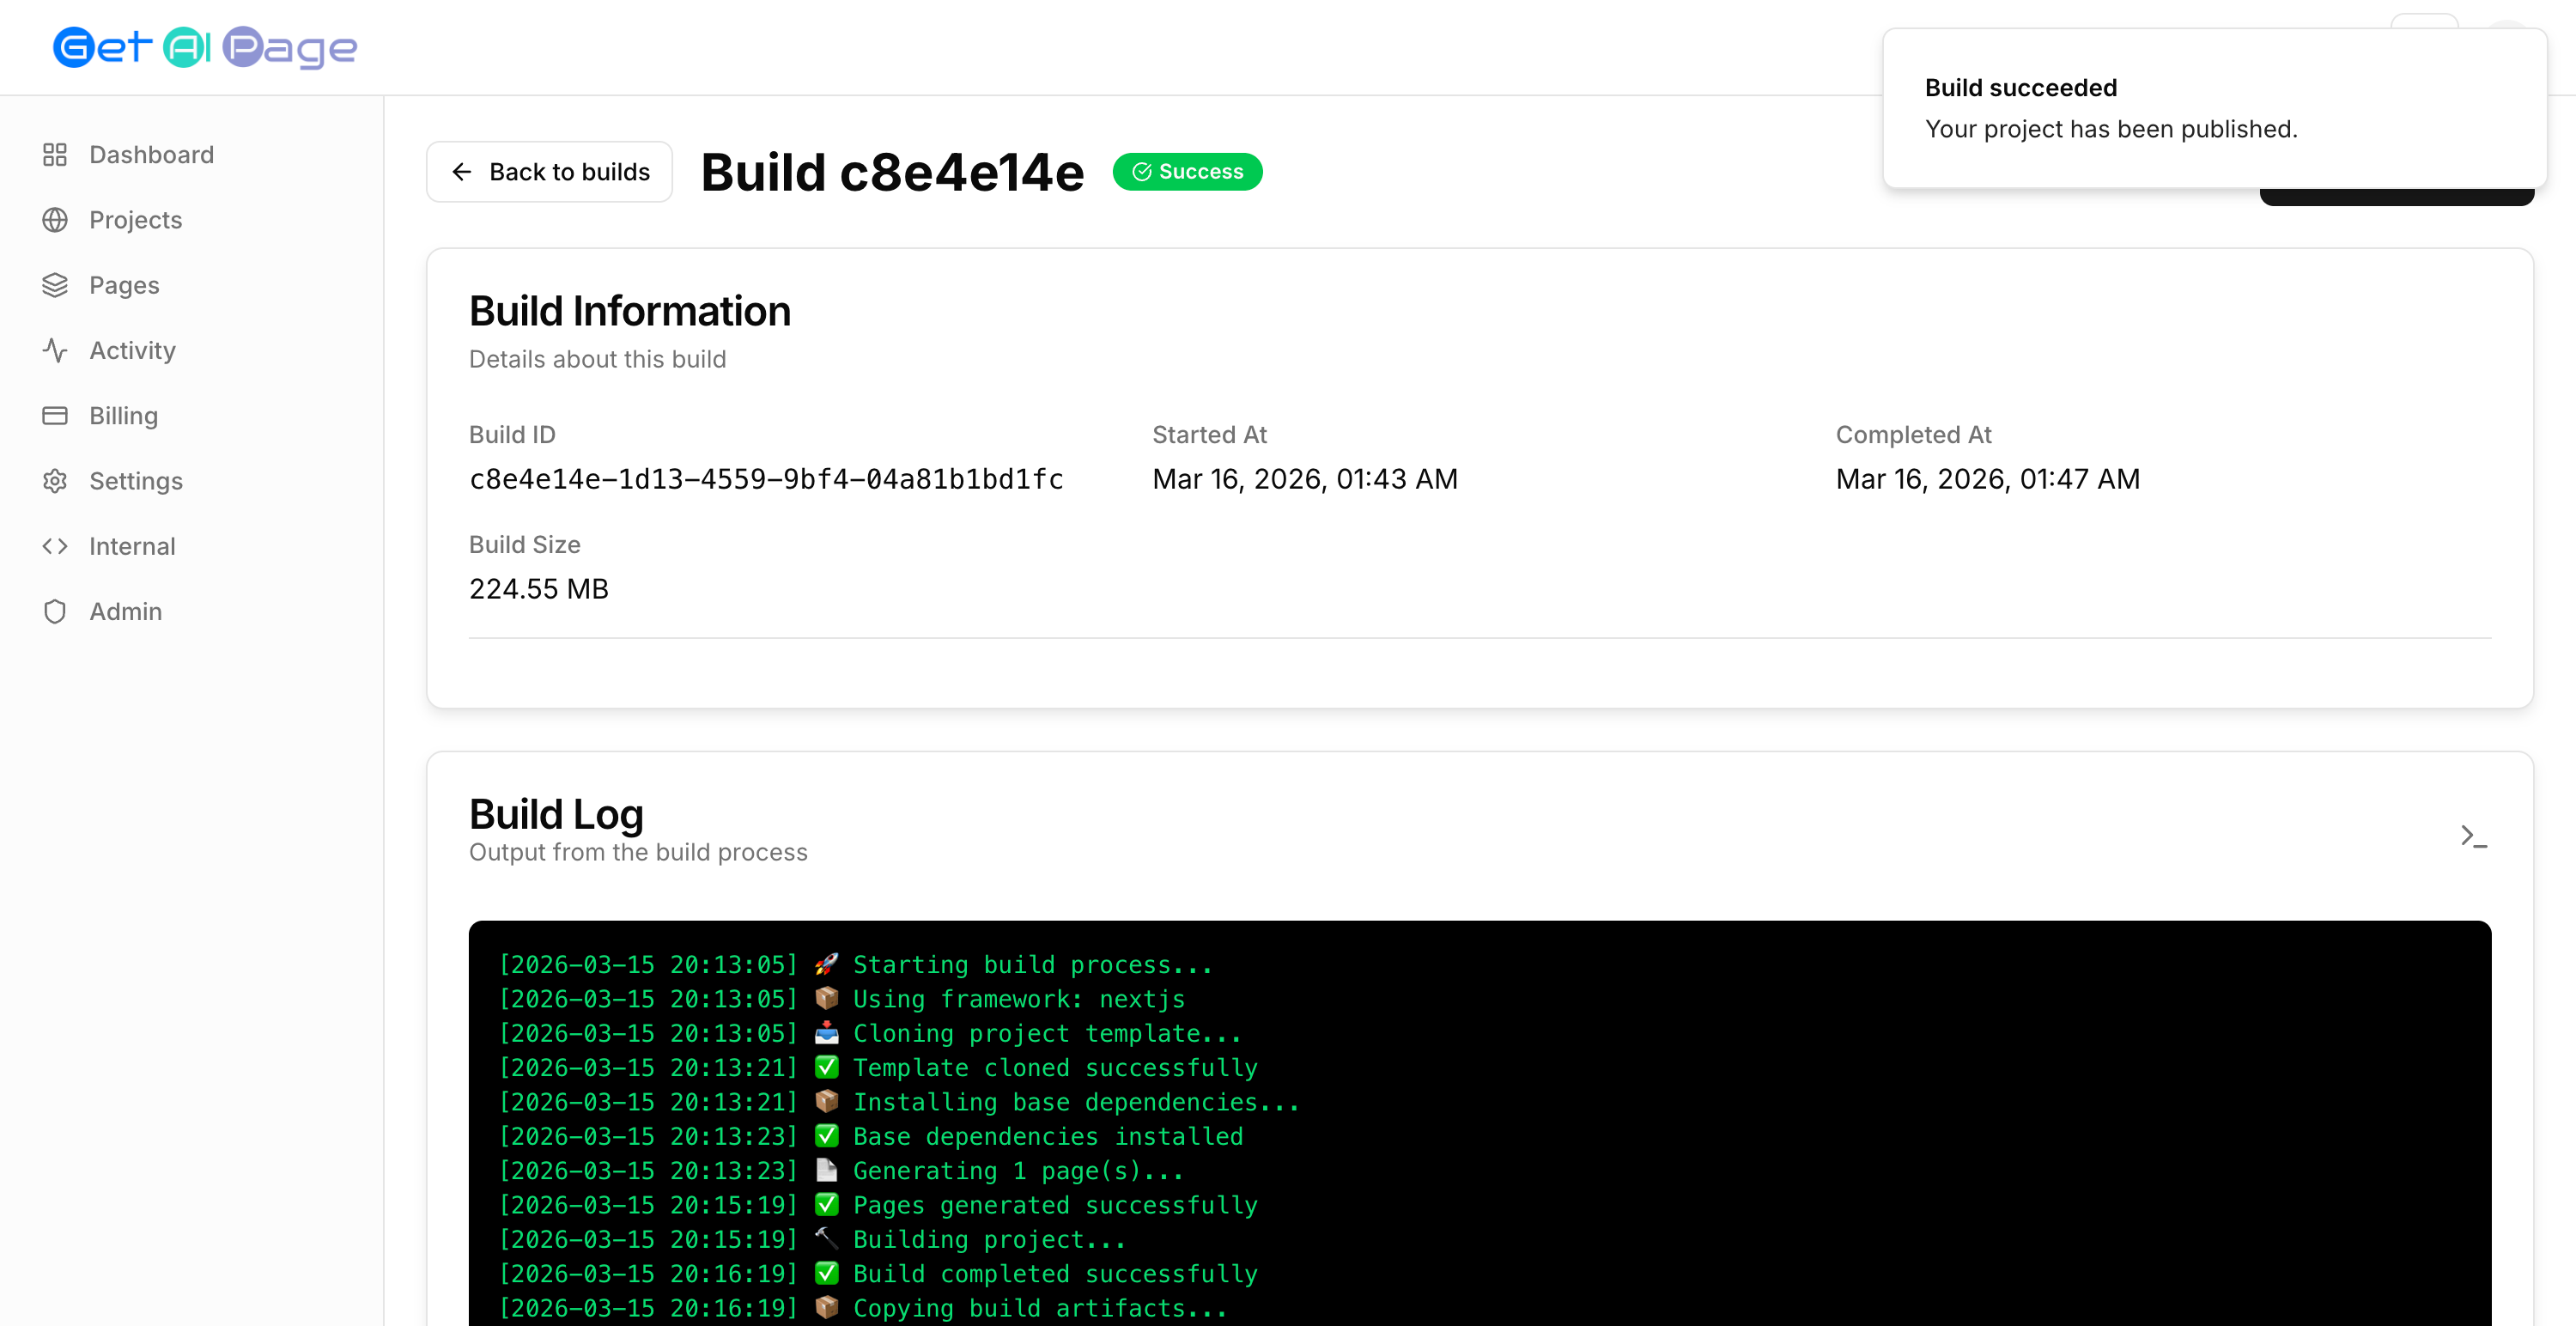Click the Billing card icon
Image resolution: width=2576 pixels, height=1326 pixels.
[55, 416]
